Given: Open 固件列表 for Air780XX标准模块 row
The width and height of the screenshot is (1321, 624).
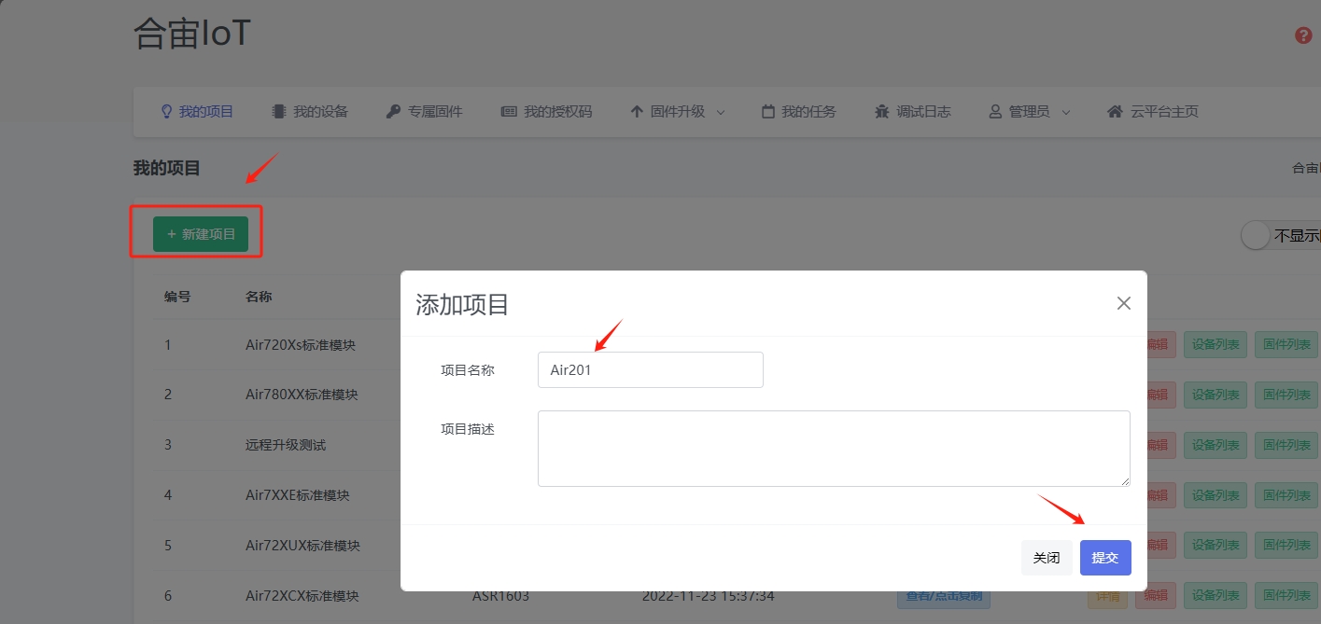Looking at the screenshot, I should tap(1287, 395).
